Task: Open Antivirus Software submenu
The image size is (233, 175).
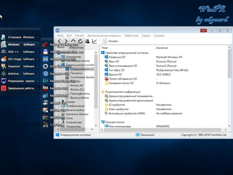Action: (20, 74)
